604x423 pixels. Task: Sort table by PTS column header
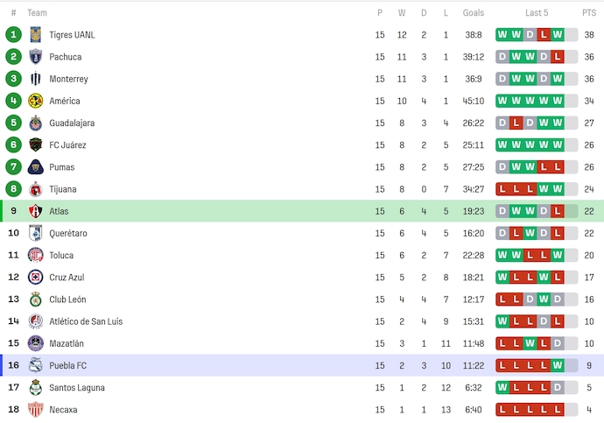tap(588, 13)
